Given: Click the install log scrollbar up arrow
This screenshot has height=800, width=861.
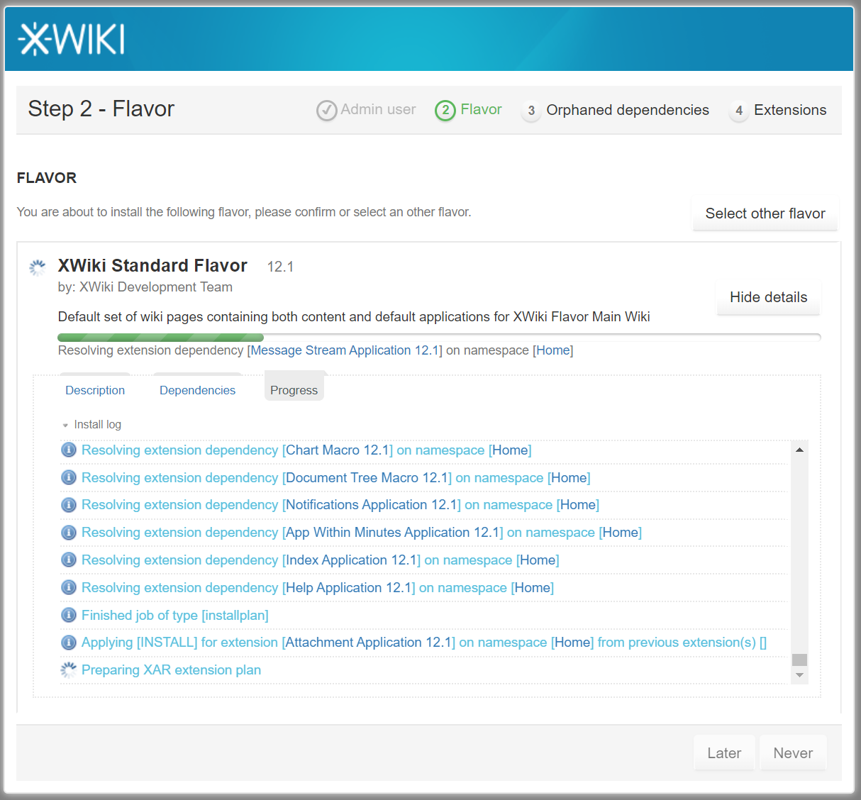Looking at the screenshot, I should (x=799, y=450).
